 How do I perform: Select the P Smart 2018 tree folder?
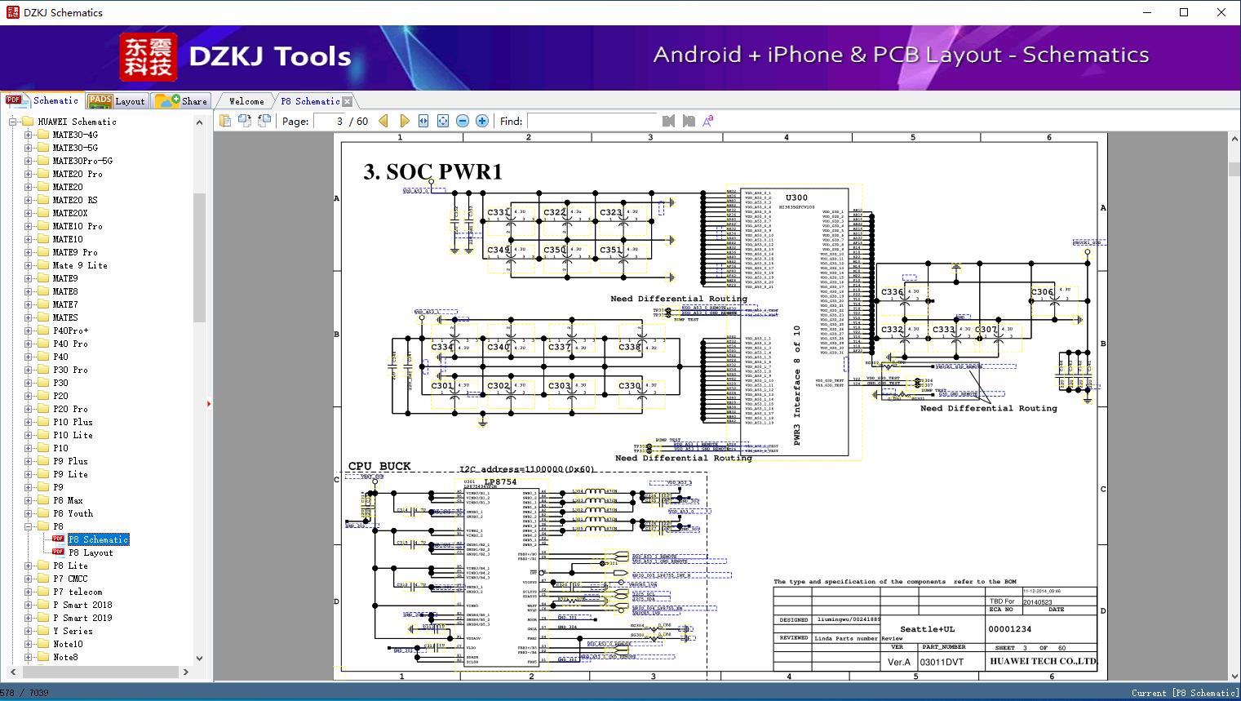pos(82,605)
